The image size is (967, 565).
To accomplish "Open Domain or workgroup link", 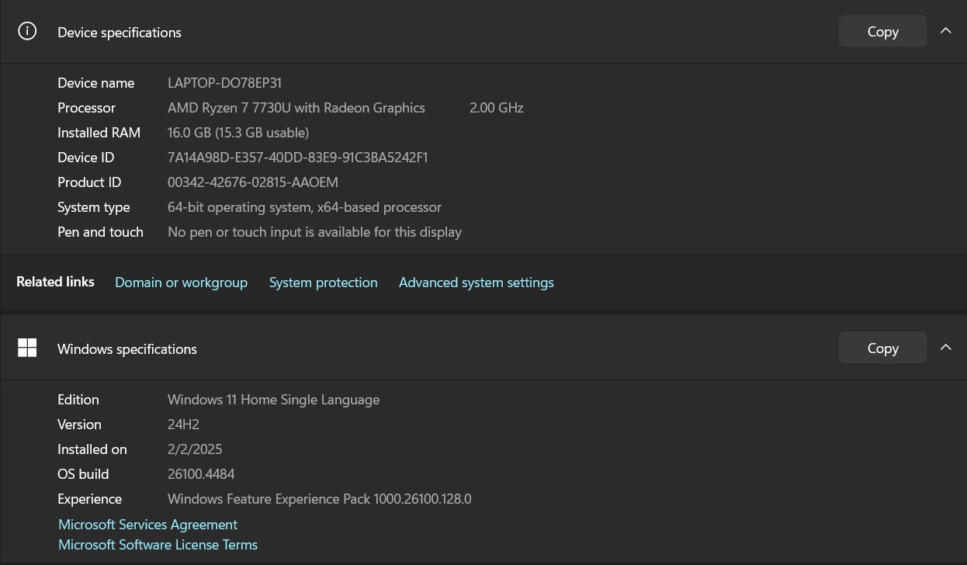I will 181,282.
